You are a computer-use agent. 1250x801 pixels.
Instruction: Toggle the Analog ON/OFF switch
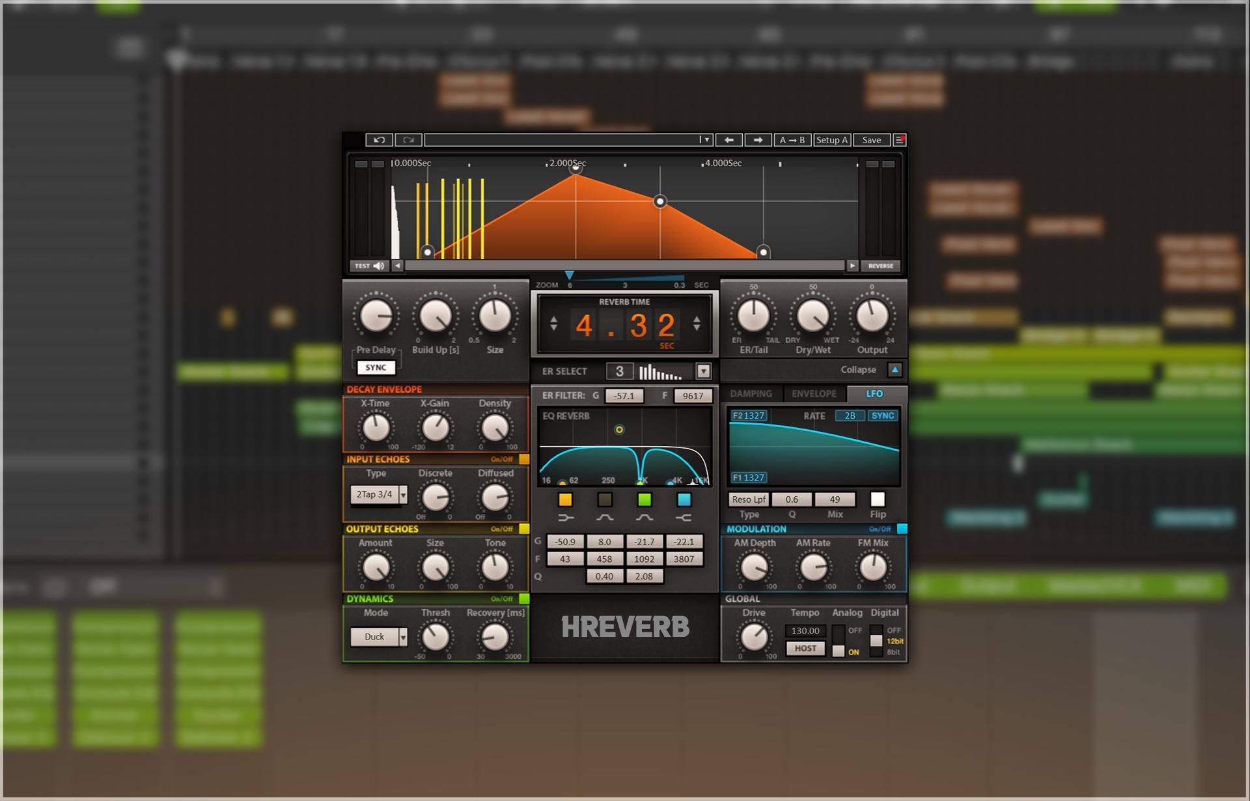coord(839,641)
